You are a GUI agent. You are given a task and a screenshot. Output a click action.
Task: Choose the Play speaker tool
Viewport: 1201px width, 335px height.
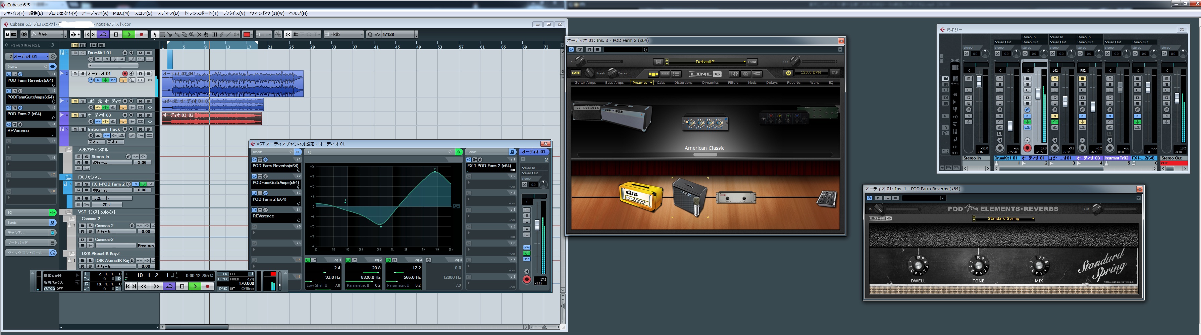[x=237, y=35]
